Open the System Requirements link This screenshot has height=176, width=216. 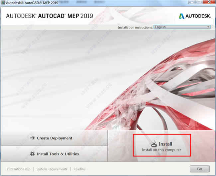point(52,169)
